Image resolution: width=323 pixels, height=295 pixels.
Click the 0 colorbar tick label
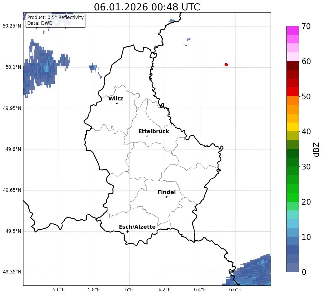pos(304,272)
